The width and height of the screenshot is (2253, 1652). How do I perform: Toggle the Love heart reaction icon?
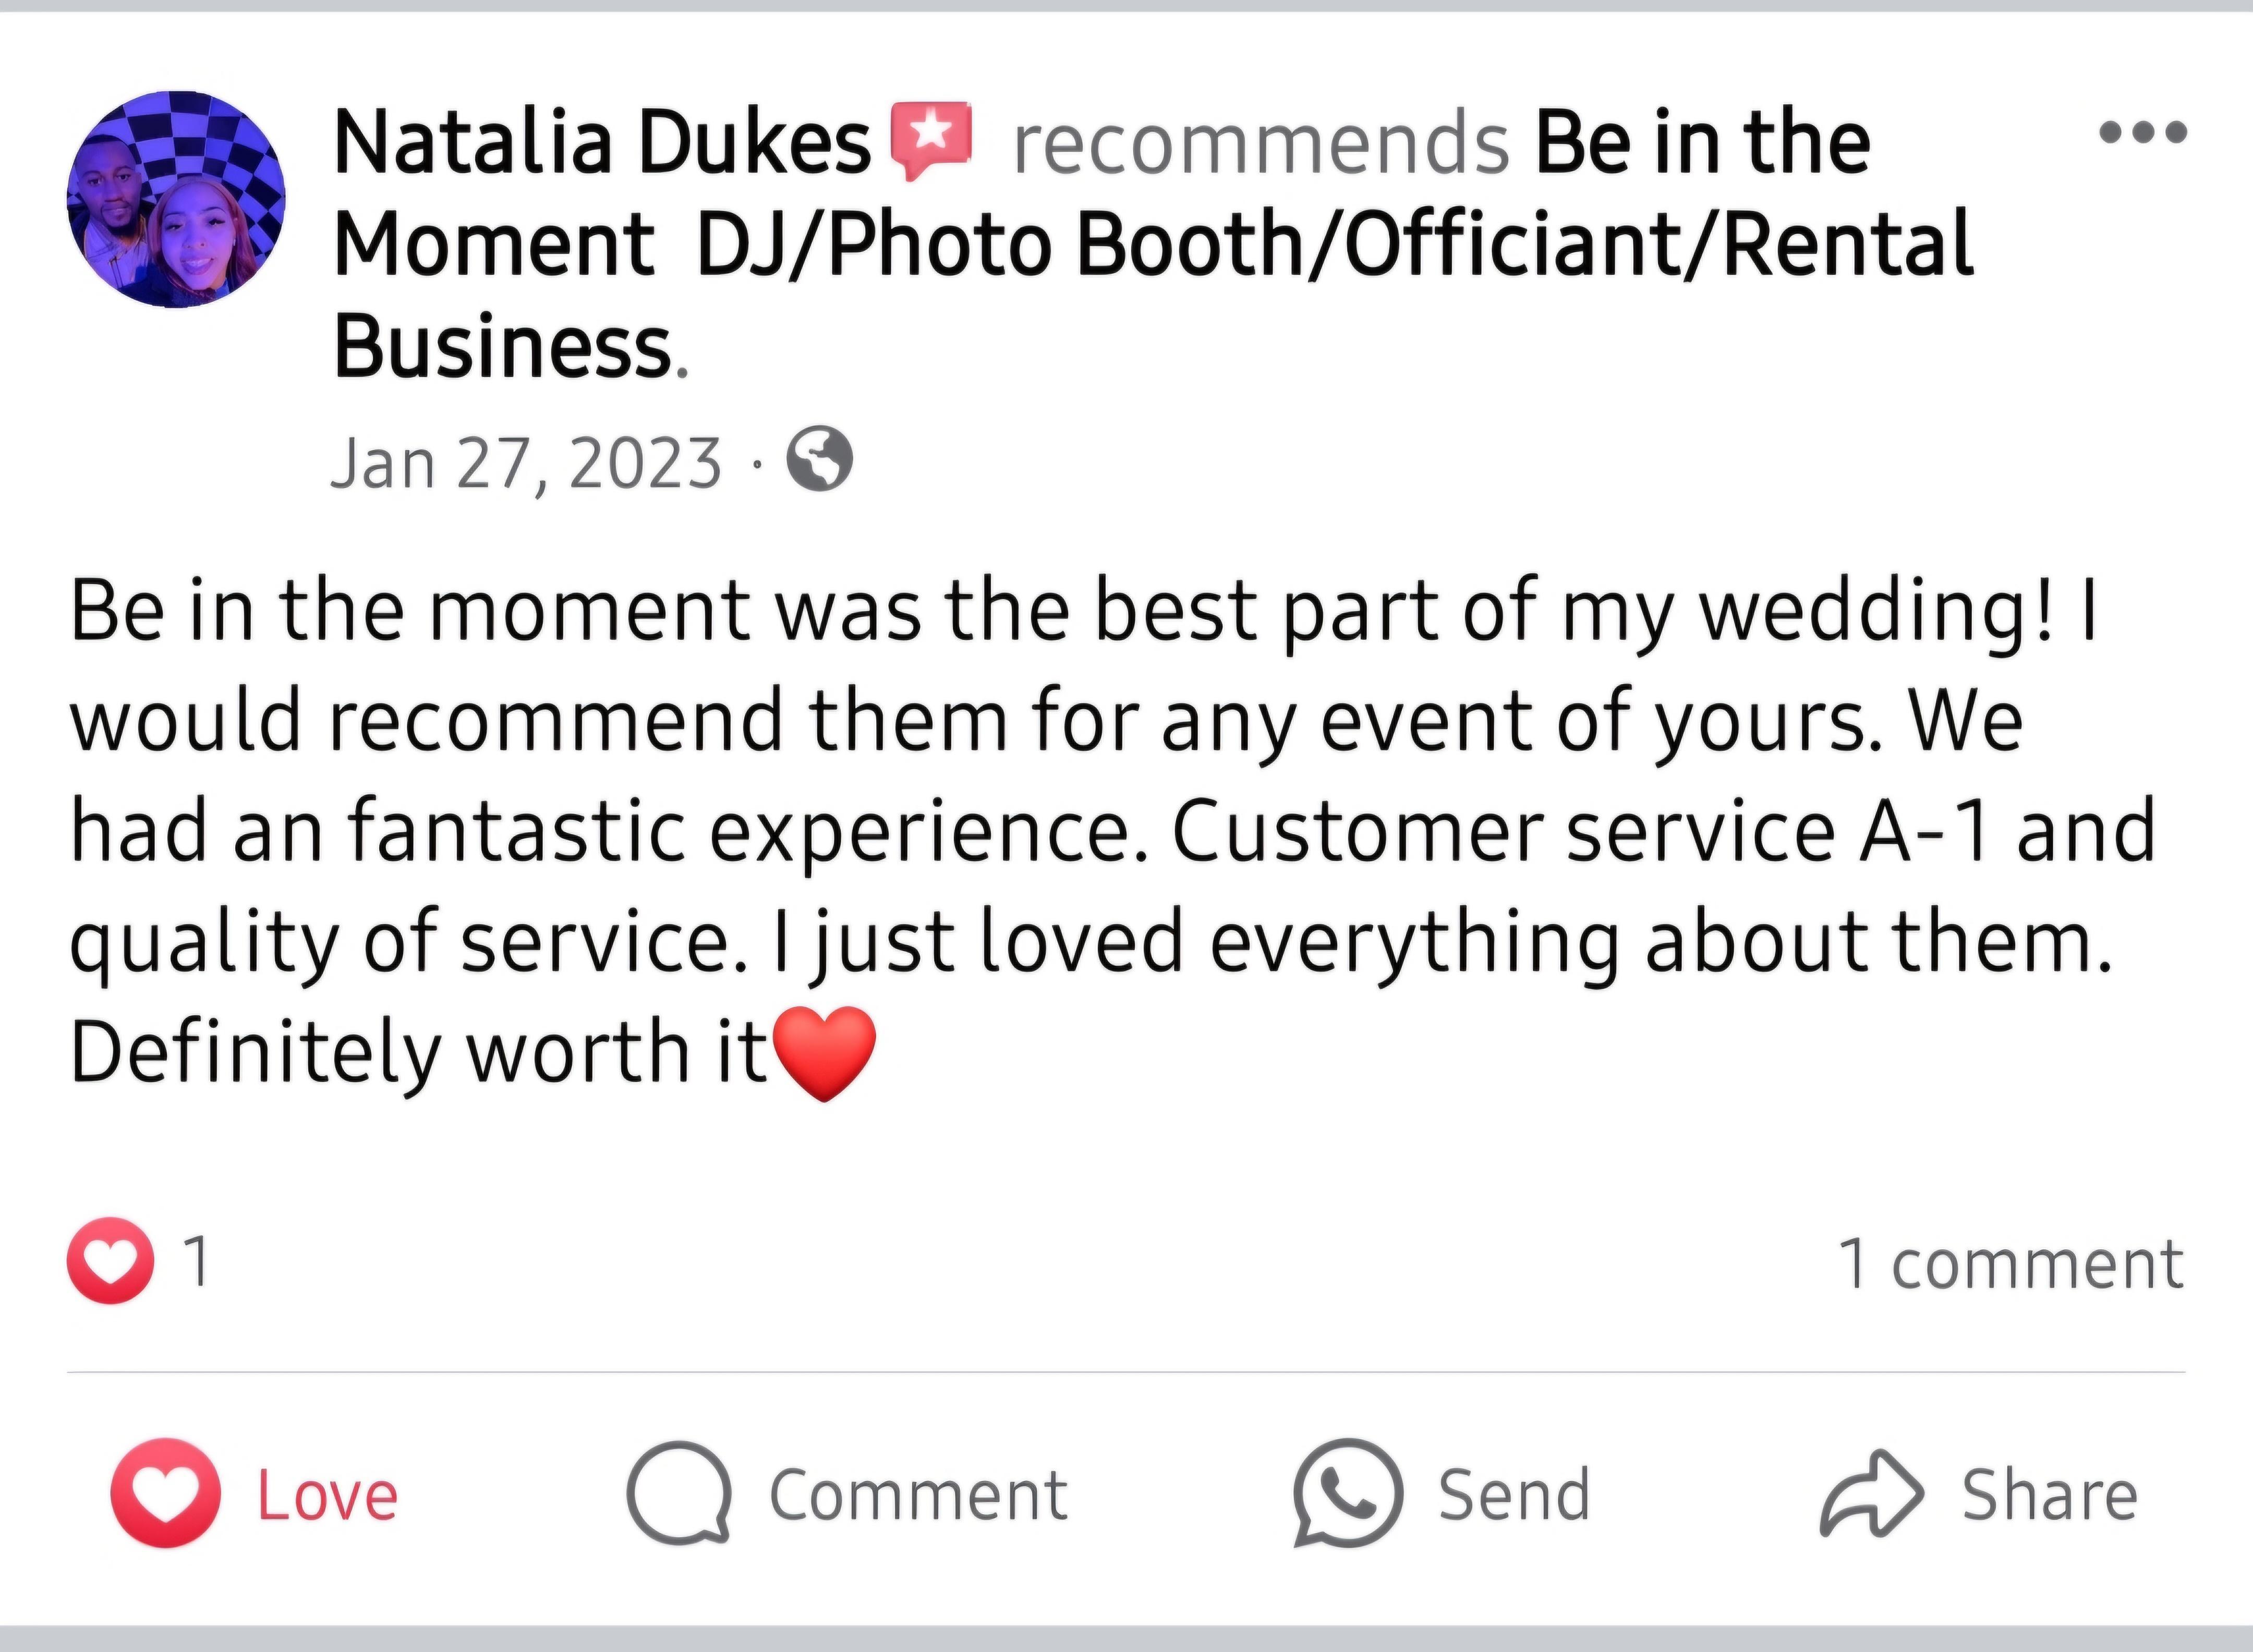(165, 1493)
